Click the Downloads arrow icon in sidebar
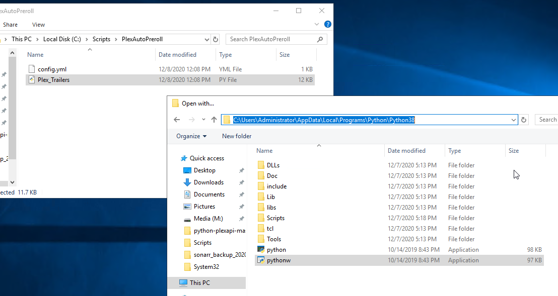The image size is (558, 296). pyautogui.click(x=187, y=182)
